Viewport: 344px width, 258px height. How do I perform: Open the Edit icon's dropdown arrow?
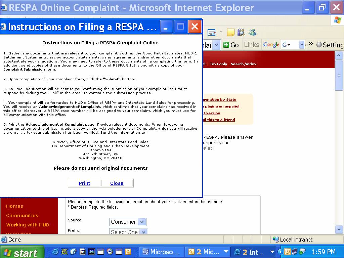pos(221,32)
